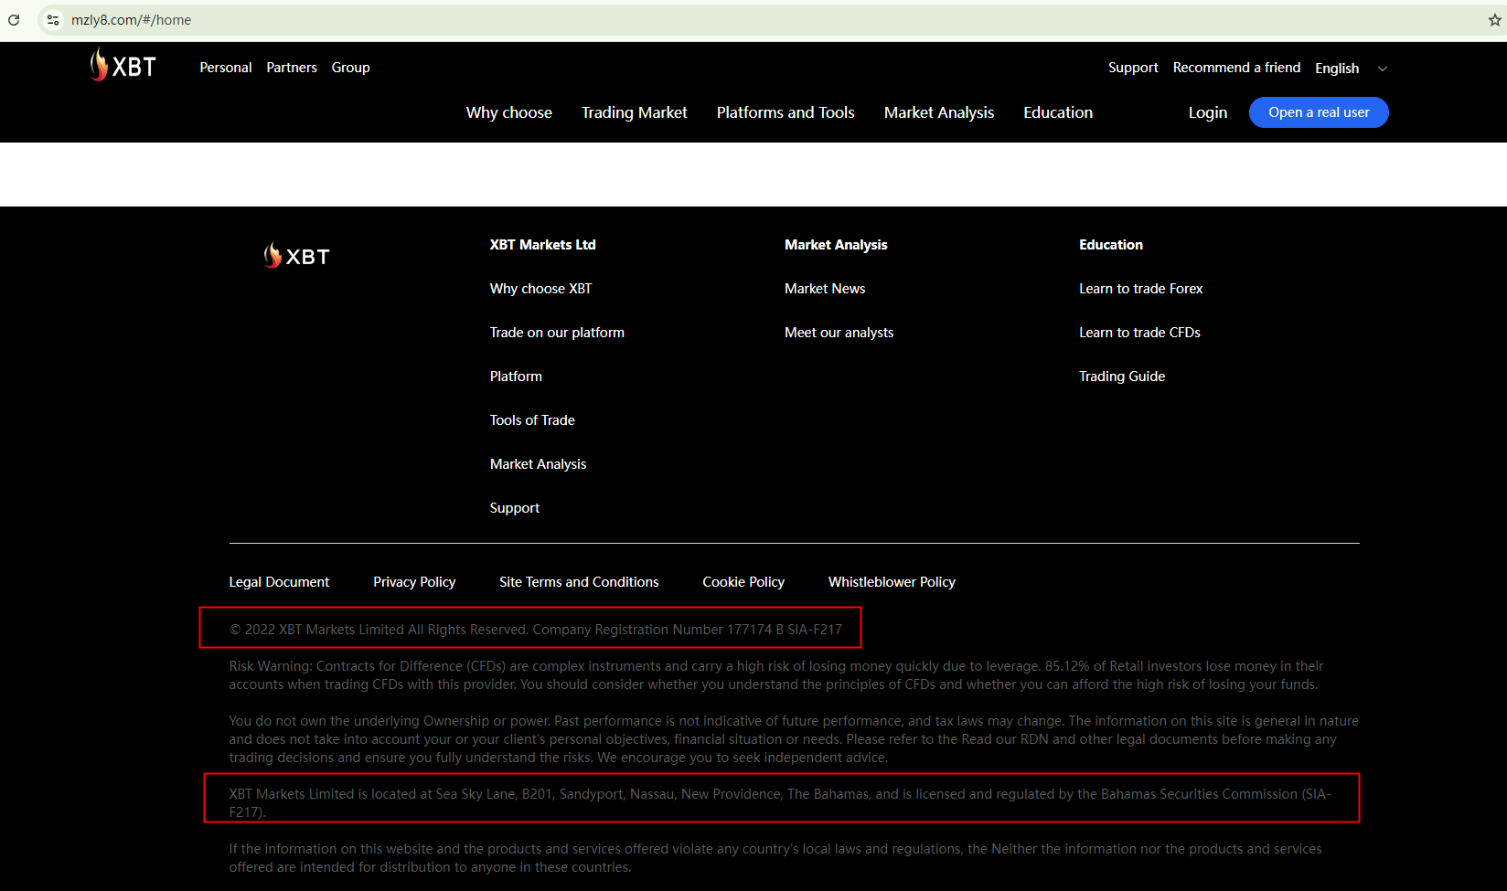This screenshot has height=891, width=1507.
Task: Open the Partners menu item
Action: pyautogui.click(x=292, y=68)
